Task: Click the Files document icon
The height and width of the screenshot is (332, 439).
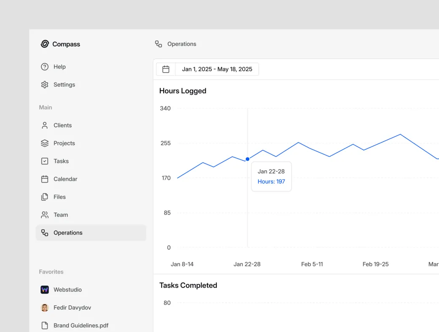Action: click(45, 197)
